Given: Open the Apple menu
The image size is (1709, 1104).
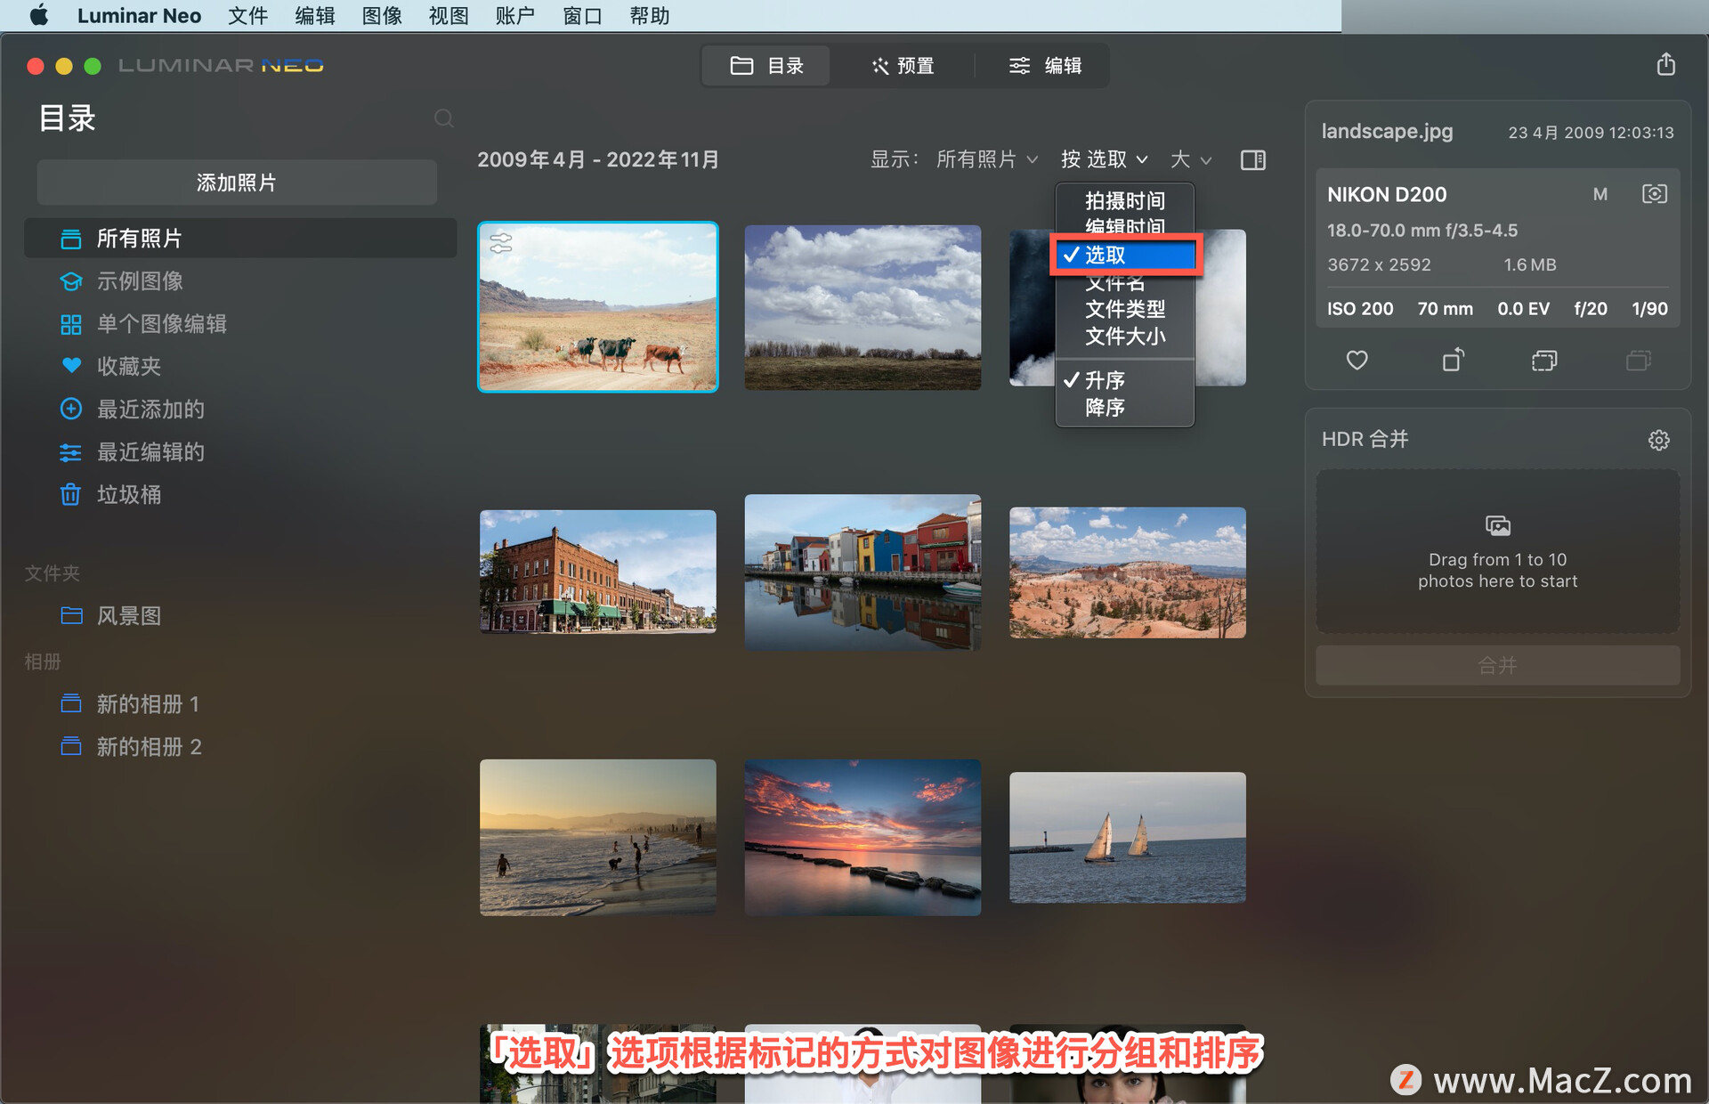Looking at the screenshot, I should coord(38,15).
